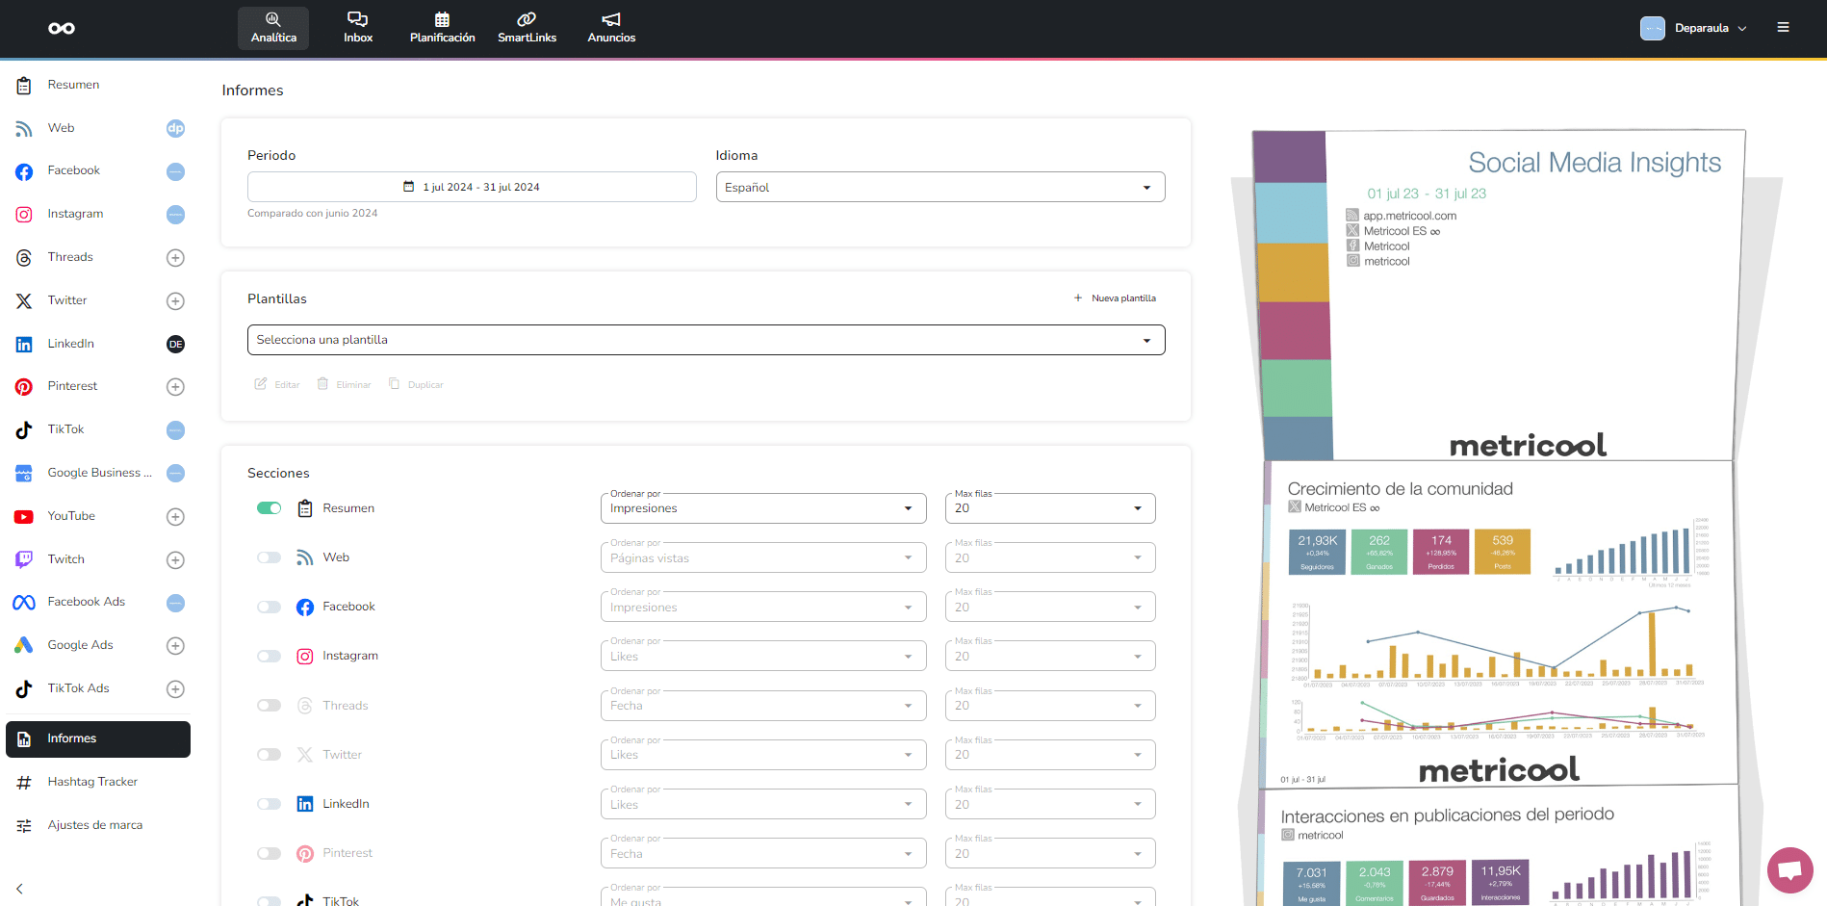The width and height of the screenshot is (1827, 906).
Task: Switch to the SmartLinks tab
Action: [x=527, y=28]
